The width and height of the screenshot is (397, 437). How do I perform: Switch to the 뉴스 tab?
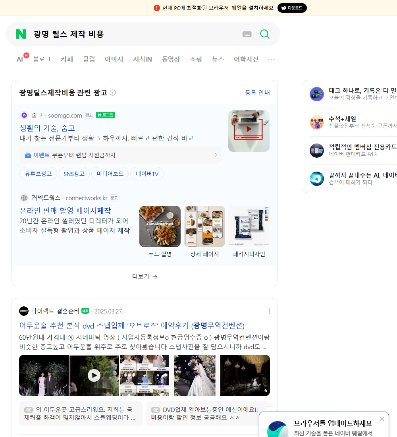click(x=218, y=59)
